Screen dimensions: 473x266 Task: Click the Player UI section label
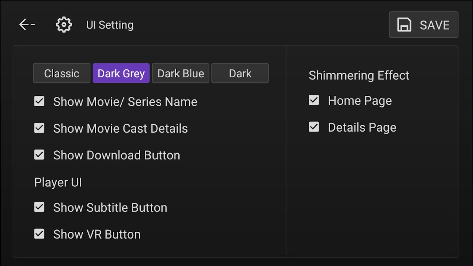58,183
